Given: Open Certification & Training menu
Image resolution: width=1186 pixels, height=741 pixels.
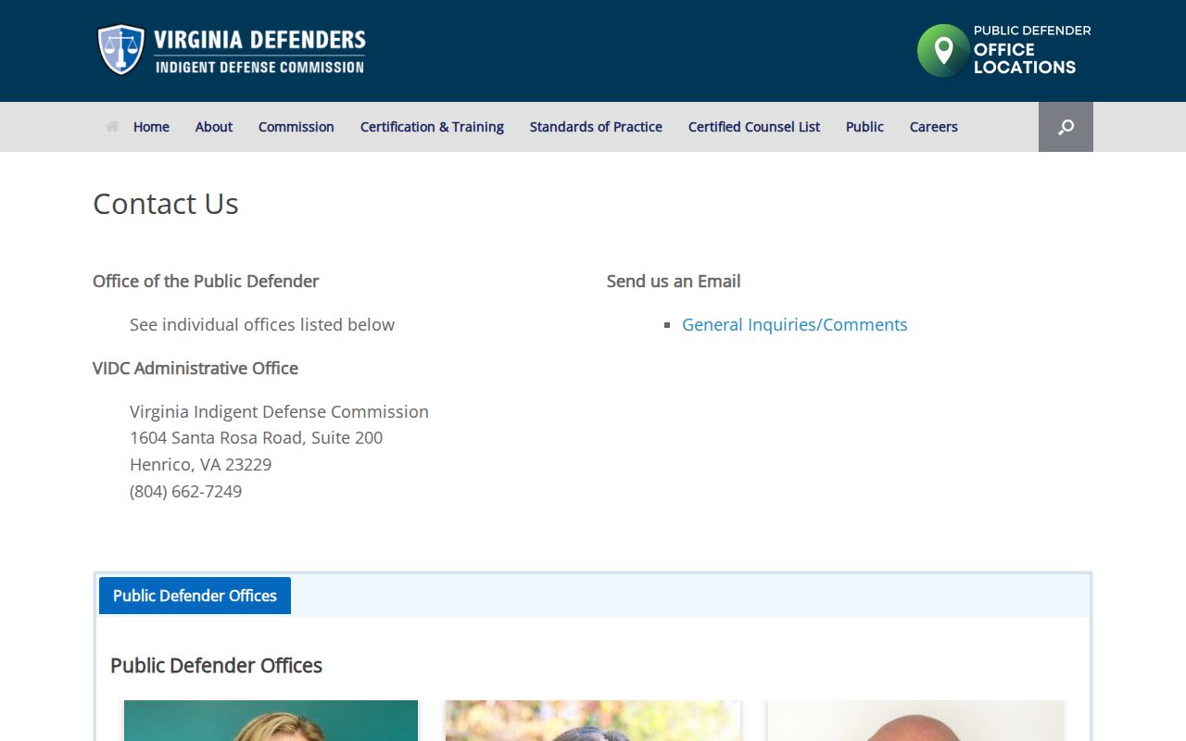Looking at the screenshot, I should click(x=432, y=127).
